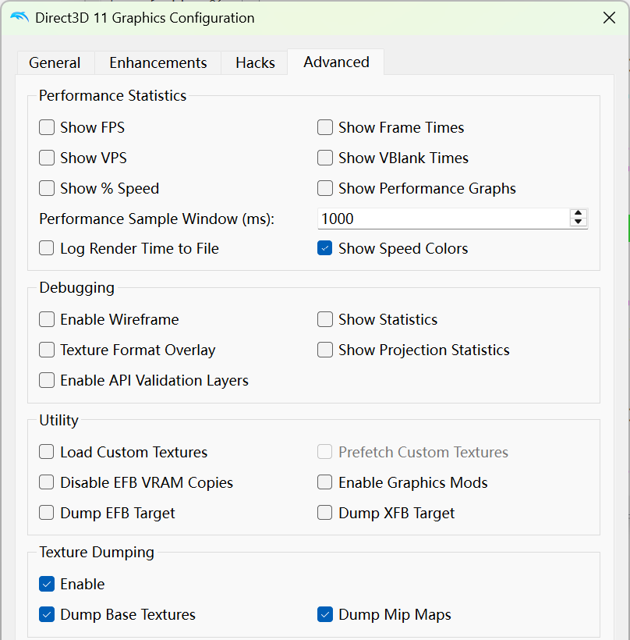Enable the Show FPS checkbox
This screenshot has height=640, width=630.
pyautogui.click(x=47, y=127)
